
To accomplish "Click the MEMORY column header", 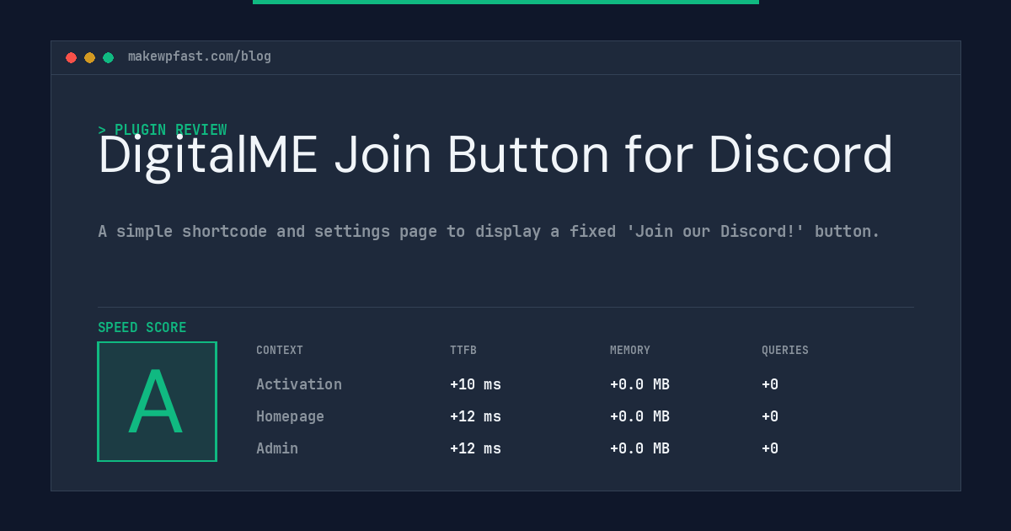I will click(630, 351).
